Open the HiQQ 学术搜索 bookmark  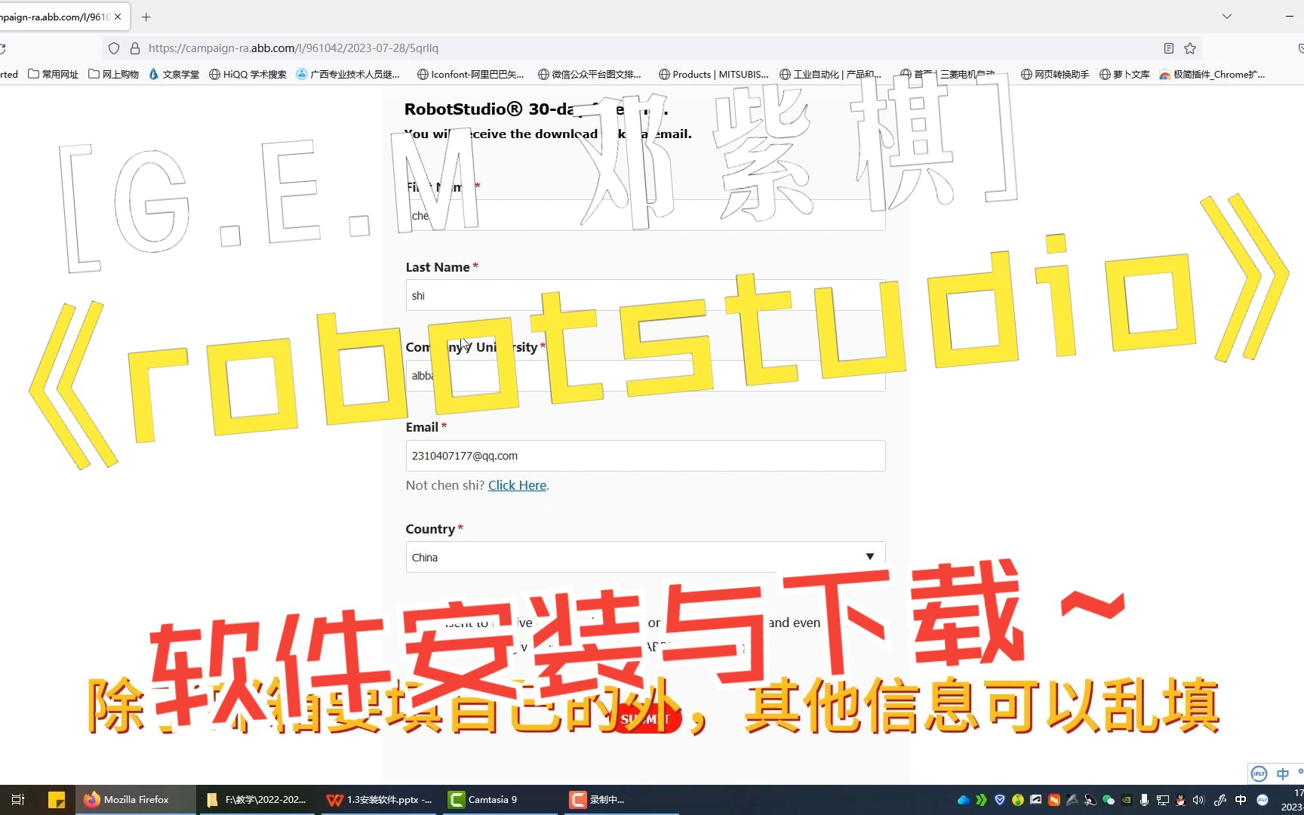point(248,74)
